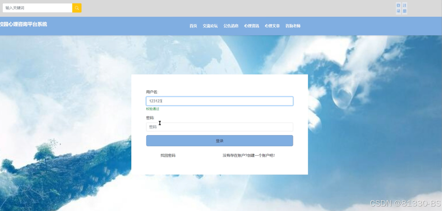442x211 pixels.
Task: Focus the 输入关键词 search box
Action: pos(37,8)
